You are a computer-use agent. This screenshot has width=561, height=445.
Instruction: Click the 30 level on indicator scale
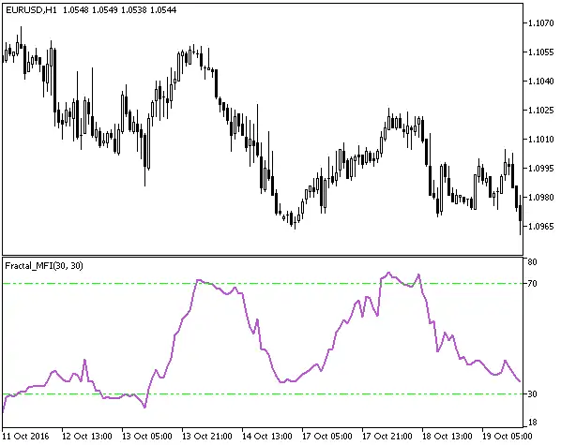click(x=532, y=393)
